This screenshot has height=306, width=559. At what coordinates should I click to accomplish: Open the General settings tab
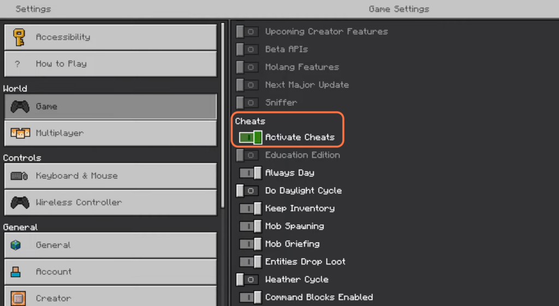tap(110, 245)
